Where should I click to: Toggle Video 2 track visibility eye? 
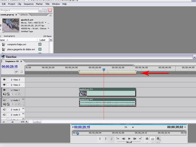point(4,85)
